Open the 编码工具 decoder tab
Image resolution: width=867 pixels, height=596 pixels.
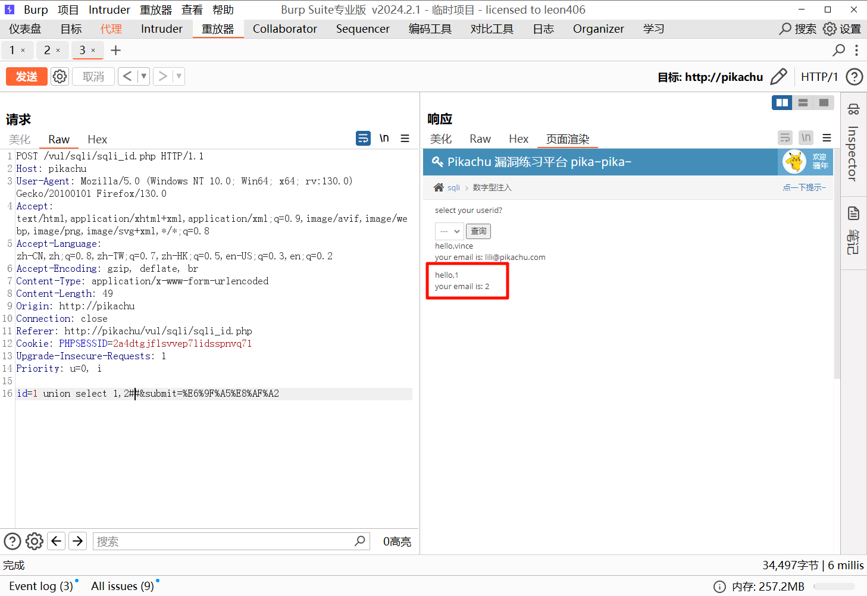[430, 29]
